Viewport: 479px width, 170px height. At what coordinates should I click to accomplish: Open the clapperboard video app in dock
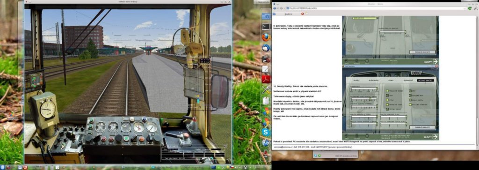[266, 58]
